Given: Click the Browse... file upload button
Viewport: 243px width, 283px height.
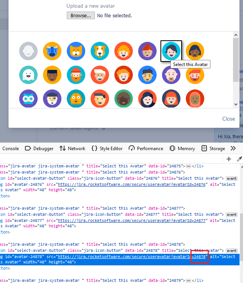Looking at the screenshot, I should click(x=81, y=16).
